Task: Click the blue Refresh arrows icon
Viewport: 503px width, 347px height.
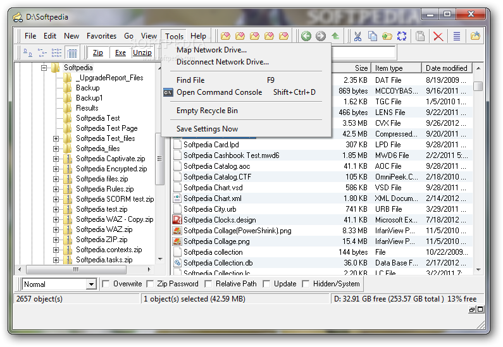Action: [402, 36]
